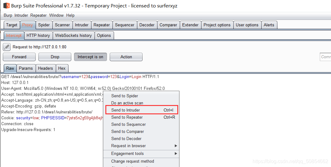Open the HTTP history sub-tab
This screenshot has width=331, height=167.
click(38, 35)
